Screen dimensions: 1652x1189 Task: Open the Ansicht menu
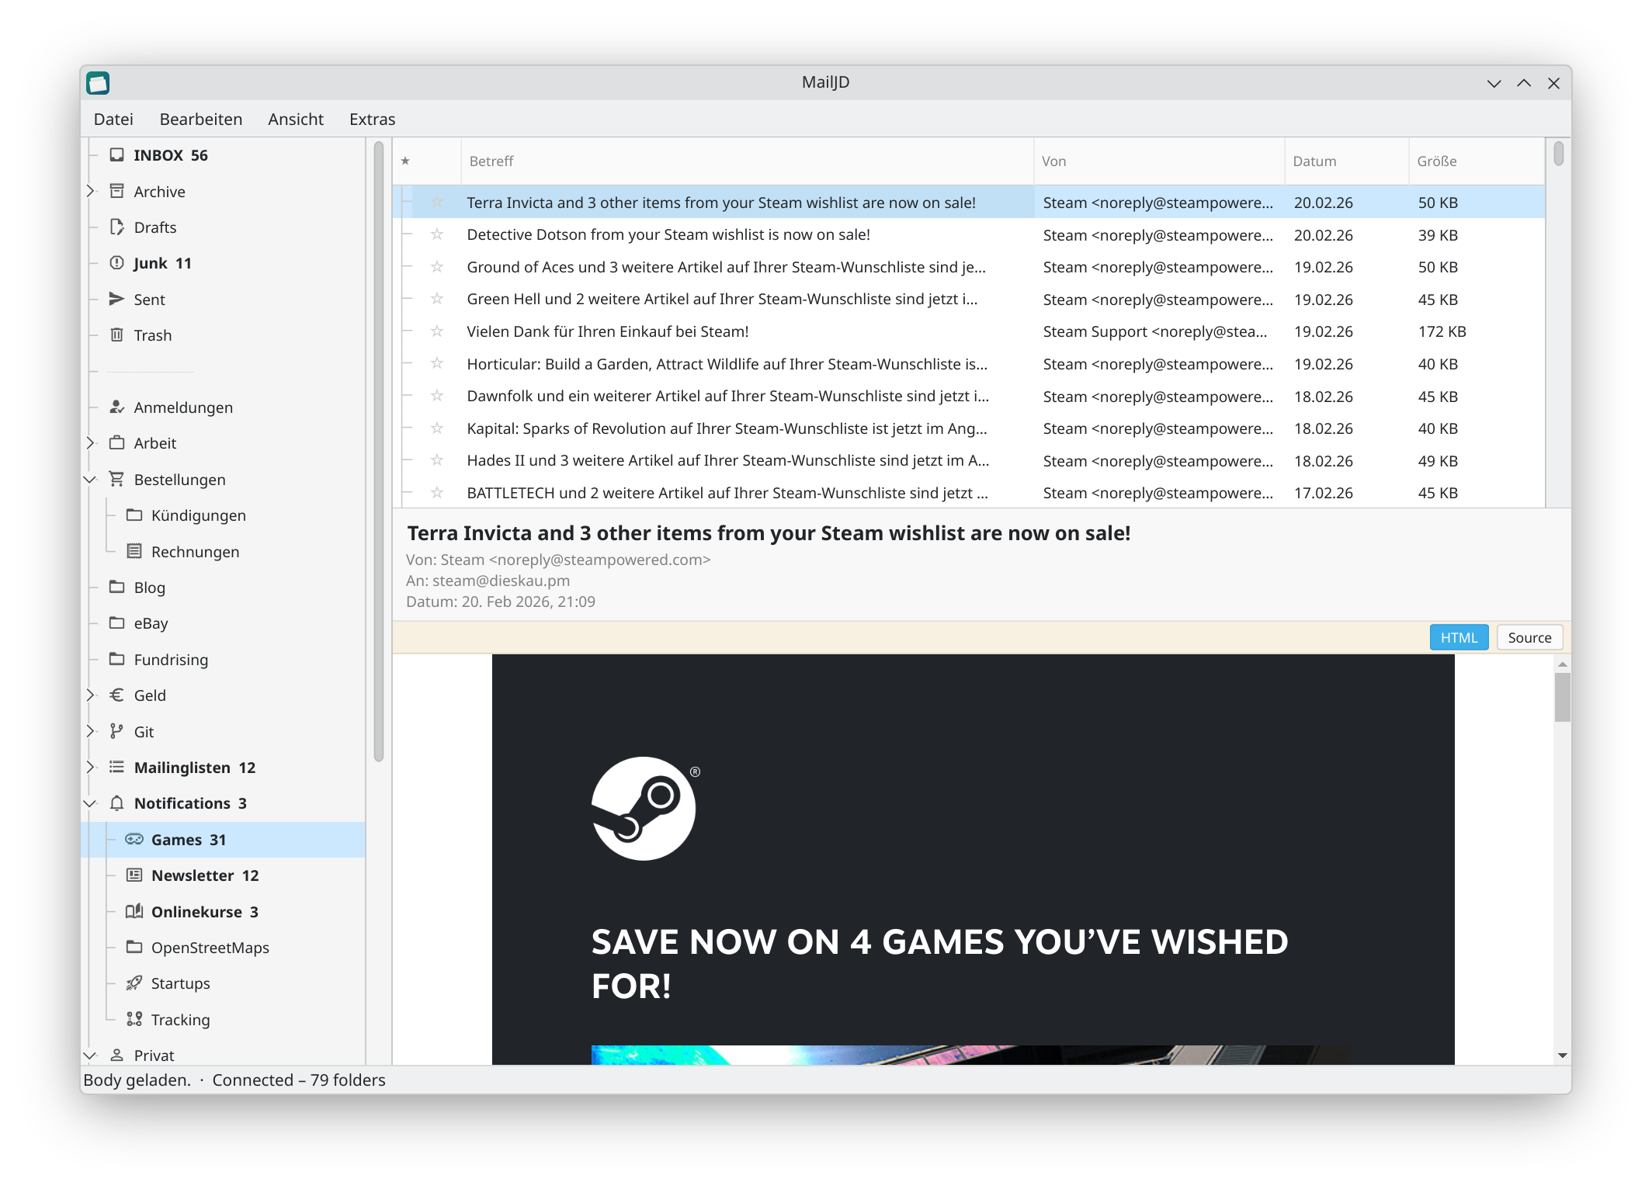coord(296,119)
